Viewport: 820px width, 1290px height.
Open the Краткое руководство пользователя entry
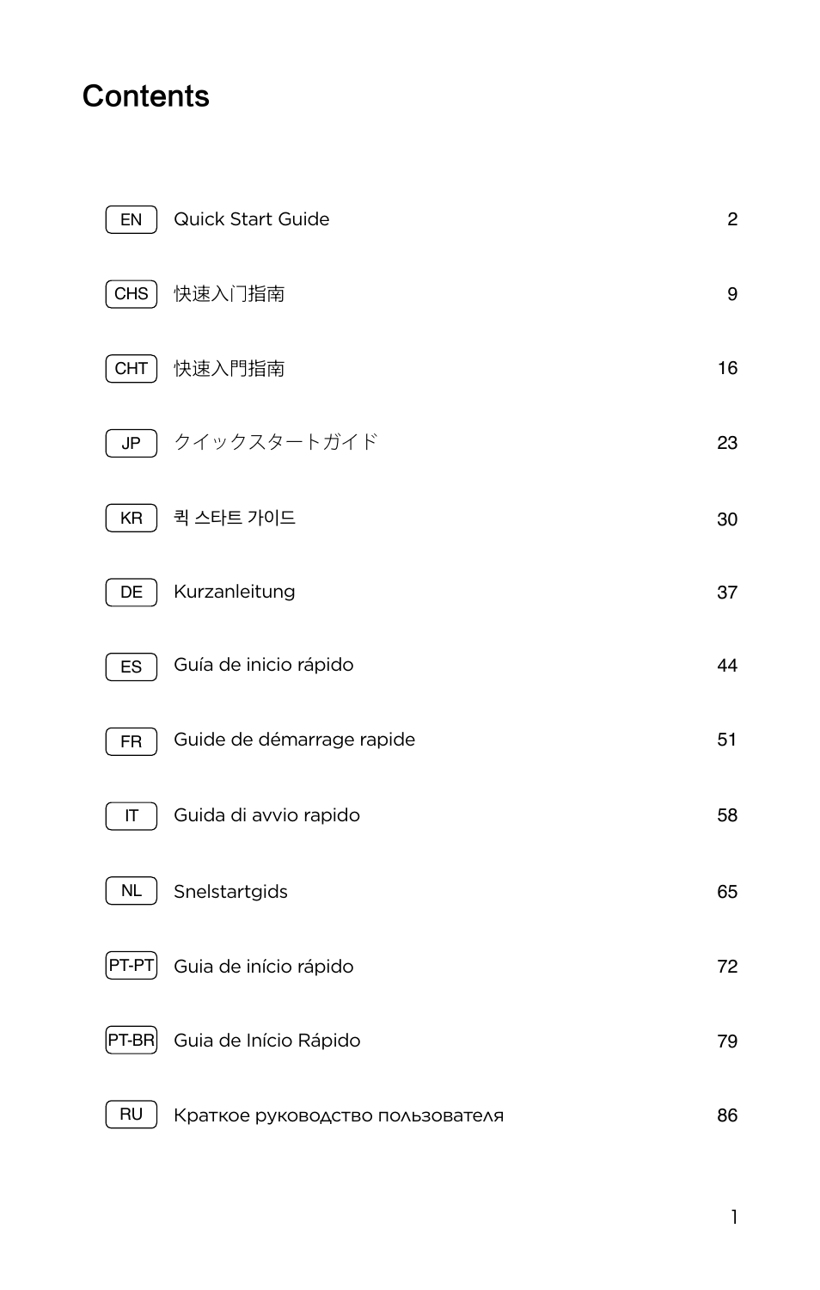click(339, 1115)
